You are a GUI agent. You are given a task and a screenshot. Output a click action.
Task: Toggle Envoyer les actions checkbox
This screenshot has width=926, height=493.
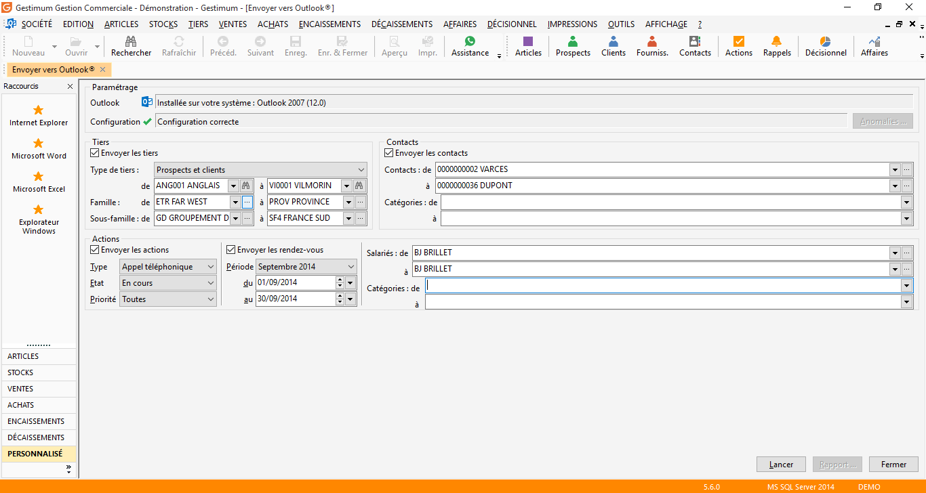(95, 250)
